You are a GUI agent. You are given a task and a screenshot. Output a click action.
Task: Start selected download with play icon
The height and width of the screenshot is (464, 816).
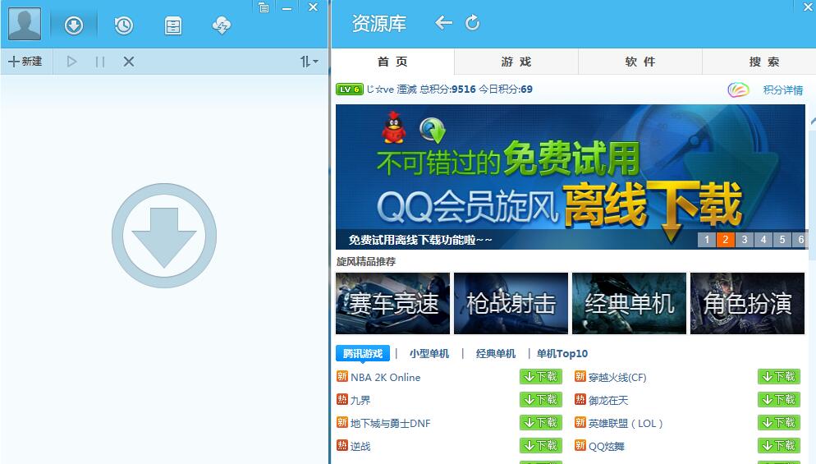coord(71,62)
